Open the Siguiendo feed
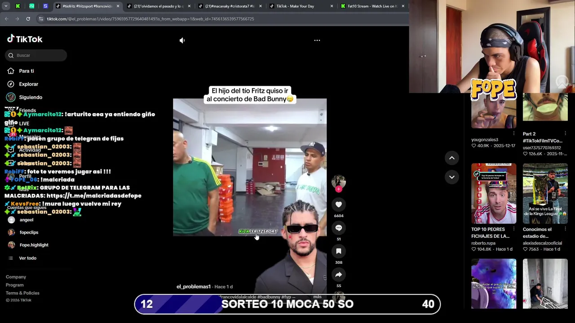 pos(31,97)
